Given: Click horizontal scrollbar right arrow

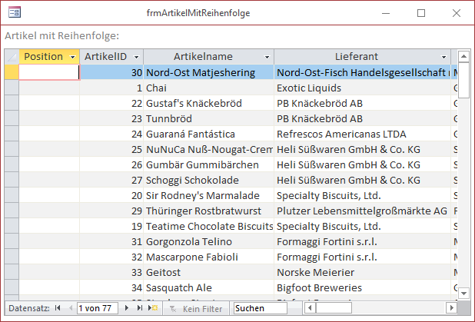Looking at the screenshot, I should [x=451, y=308].
